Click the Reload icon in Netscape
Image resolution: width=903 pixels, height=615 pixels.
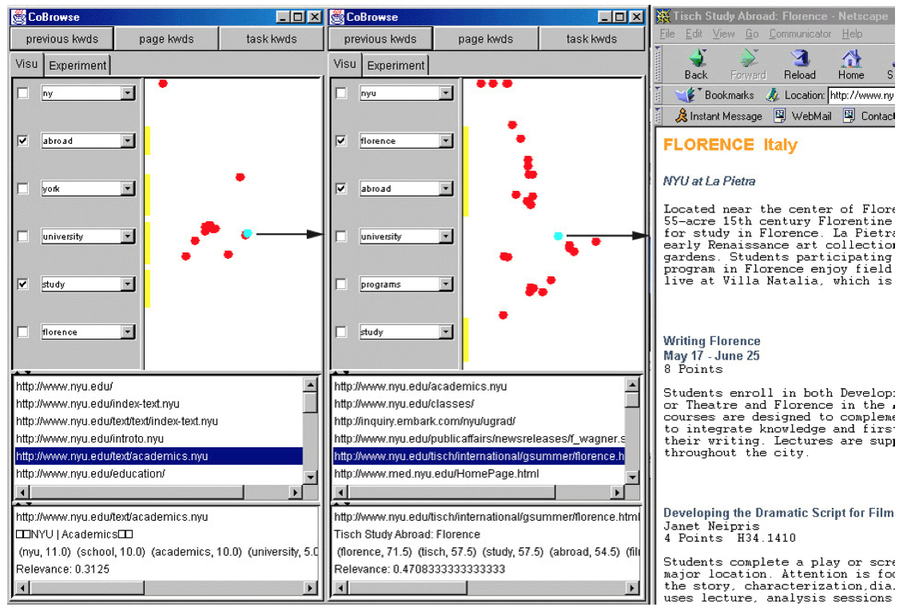pos(799,59)
